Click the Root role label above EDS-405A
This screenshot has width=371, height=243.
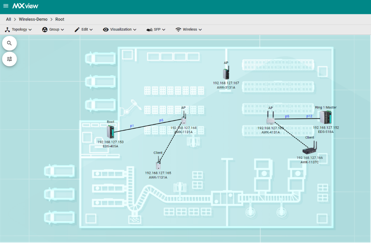tap(110, 122)
